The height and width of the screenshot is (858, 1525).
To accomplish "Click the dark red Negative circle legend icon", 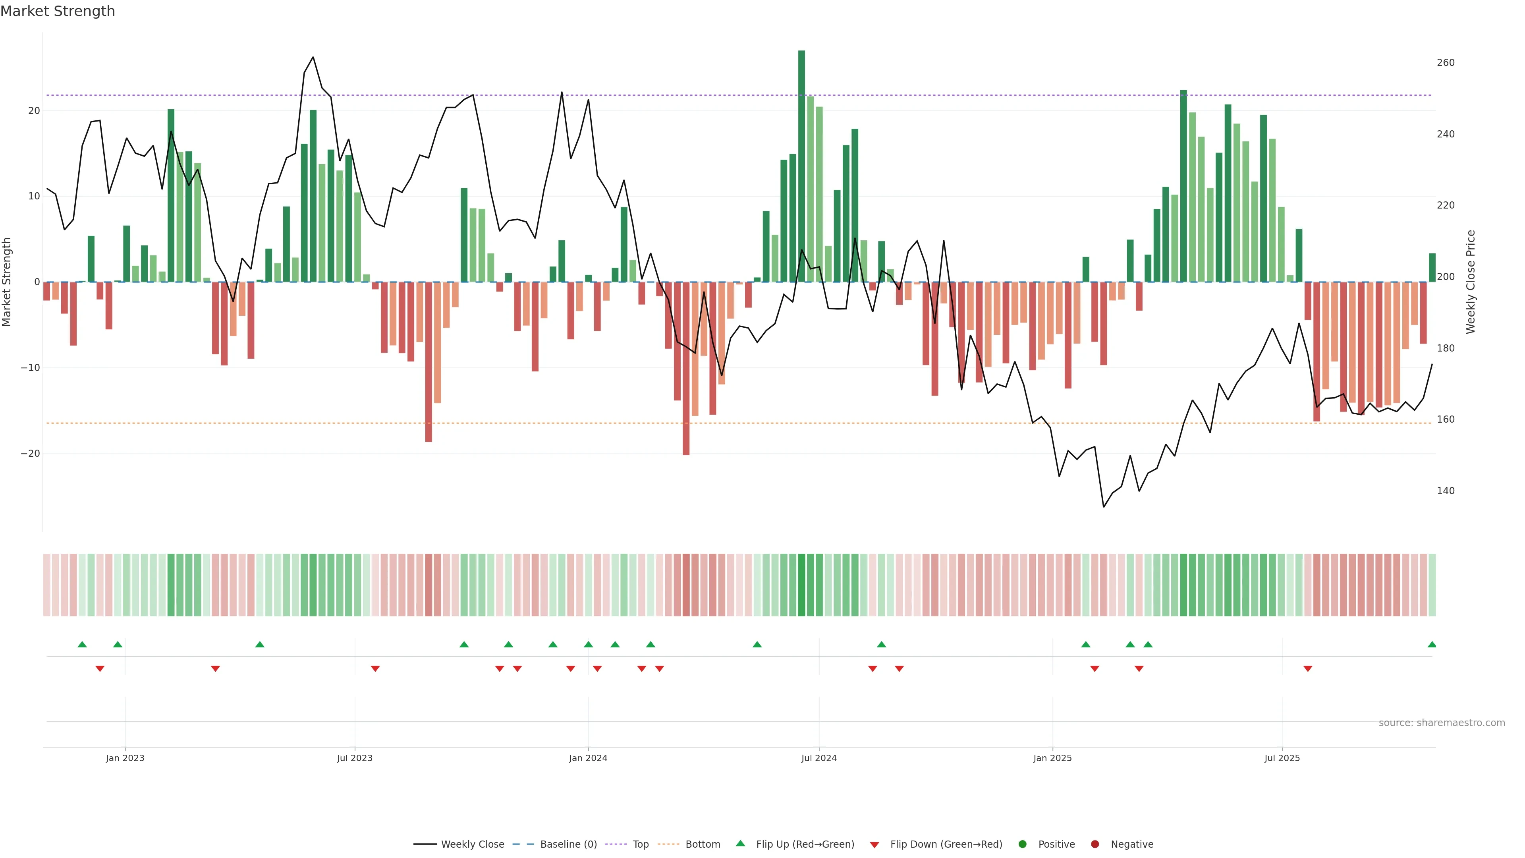I will click(1095, 844).
